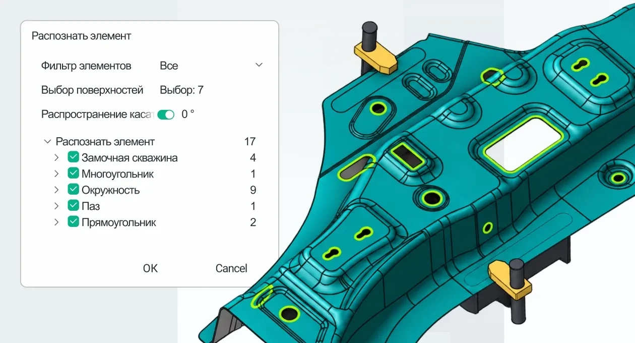Select the Замочная скважина tree label
The image size is (635, 343).
tap(130, 158)
